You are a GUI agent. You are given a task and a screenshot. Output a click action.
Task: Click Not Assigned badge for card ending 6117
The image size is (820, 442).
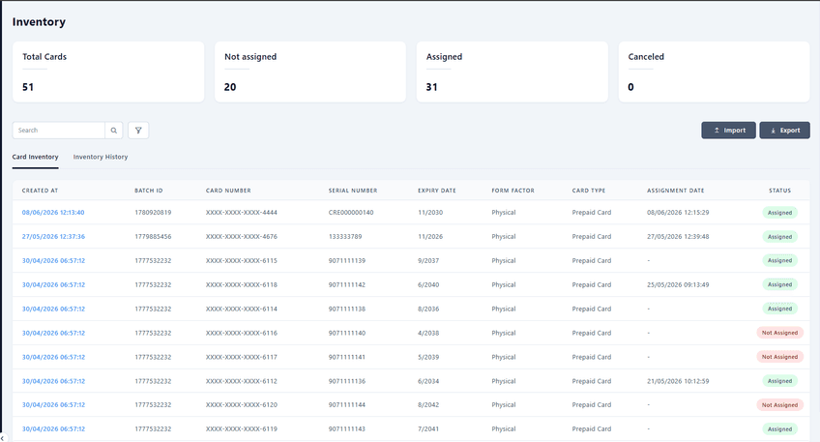point(779,357)
